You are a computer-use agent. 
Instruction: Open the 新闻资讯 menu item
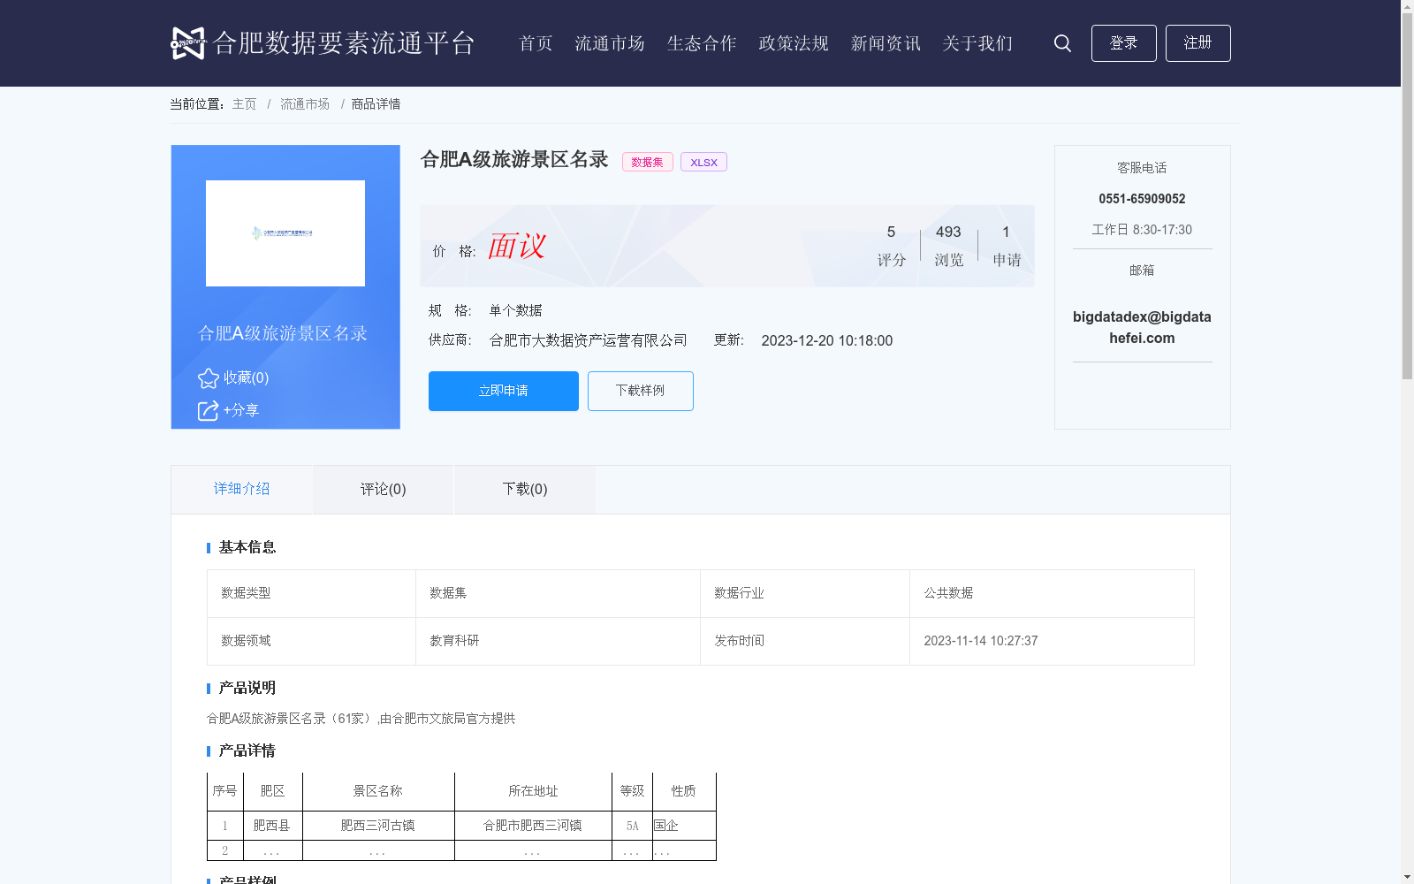click(885, 42)
